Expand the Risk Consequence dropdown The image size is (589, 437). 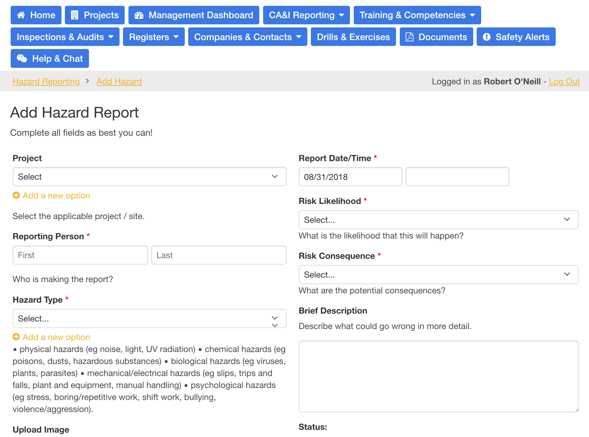point(438,275)
